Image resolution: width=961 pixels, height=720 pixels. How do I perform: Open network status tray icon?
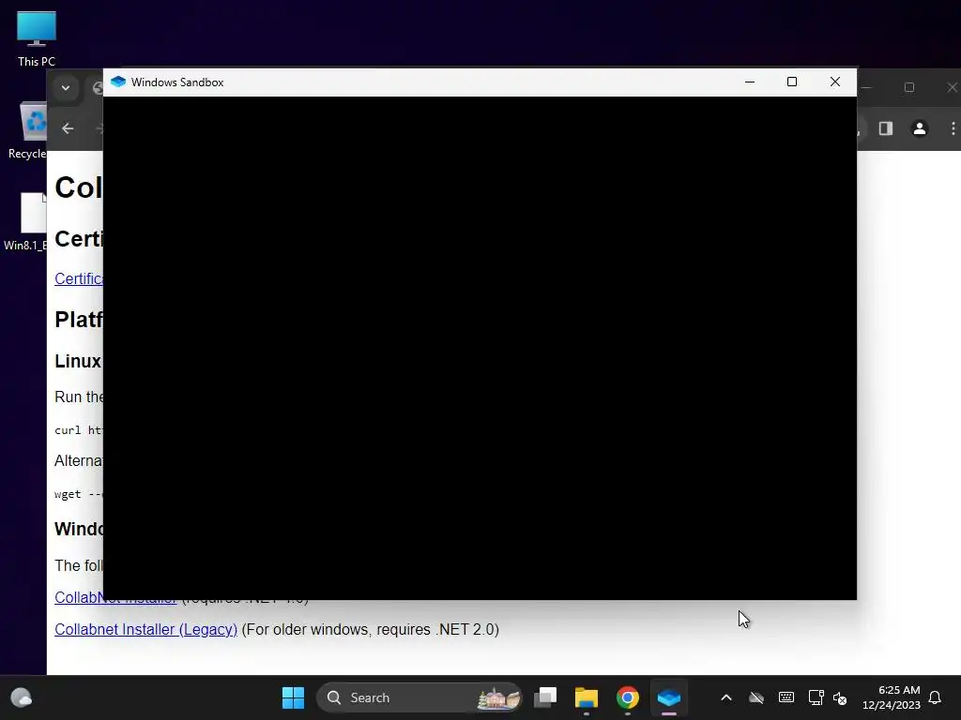[x=816, y=697]
